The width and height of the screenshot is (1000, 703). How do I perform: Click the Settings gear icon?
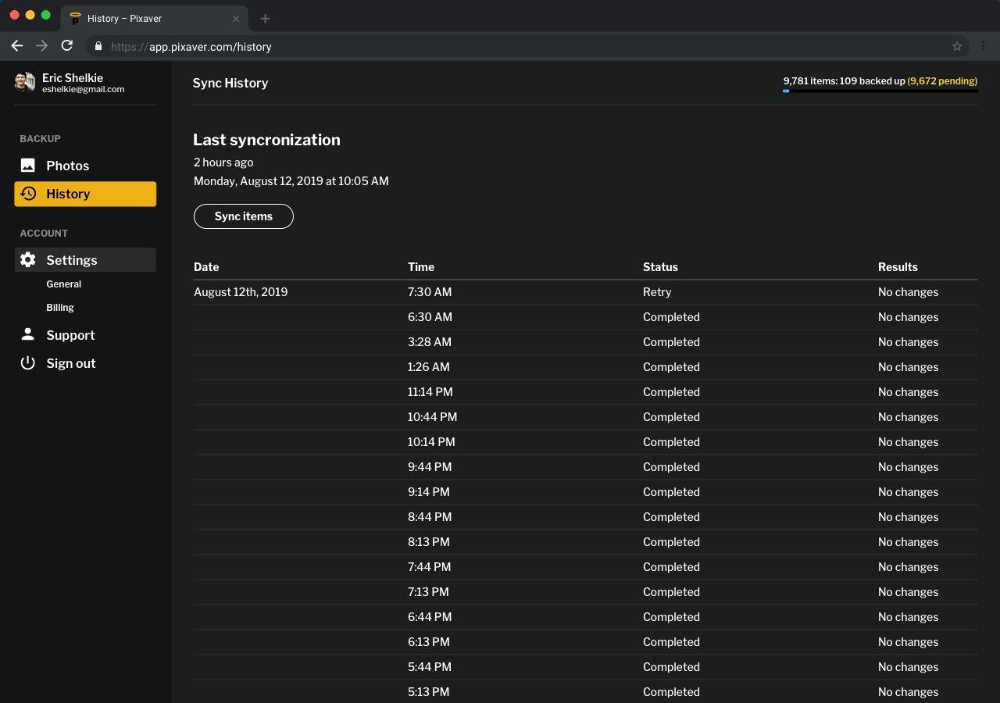click(x=28, y=260)
